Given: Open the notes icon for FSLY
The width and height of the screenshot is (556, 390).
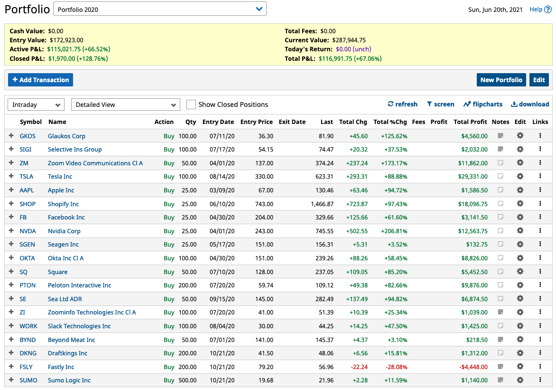Looking at the screenshot, I should click(500, 366).
